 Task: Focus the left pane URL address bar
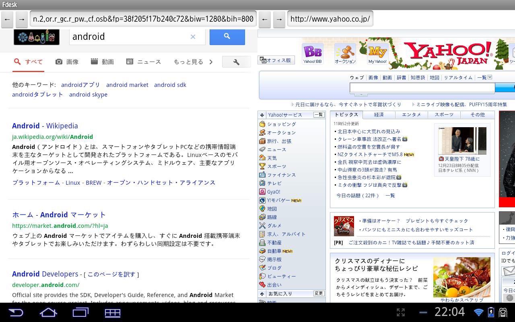click(x=143, y=19)
